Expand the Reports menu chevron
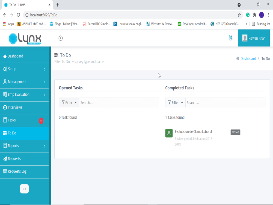Viewport: 273px width, 205px height. (44, 146)
